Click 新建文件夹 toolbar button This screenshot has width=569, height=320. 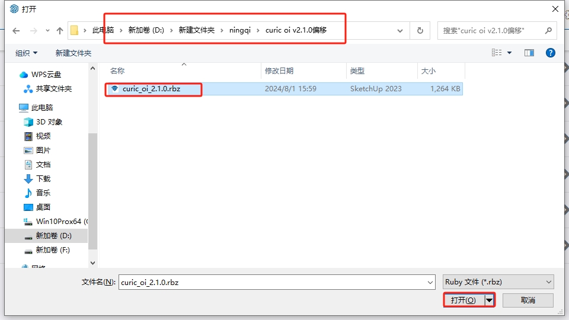point(73,53)
